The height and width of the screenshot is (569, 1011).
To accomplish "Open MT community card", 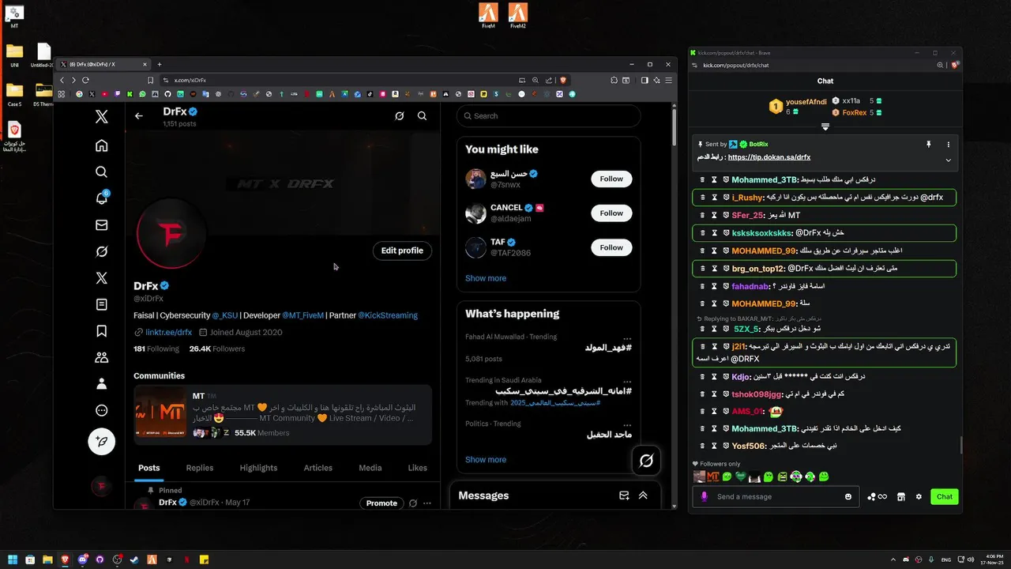I will pos(283,415).
